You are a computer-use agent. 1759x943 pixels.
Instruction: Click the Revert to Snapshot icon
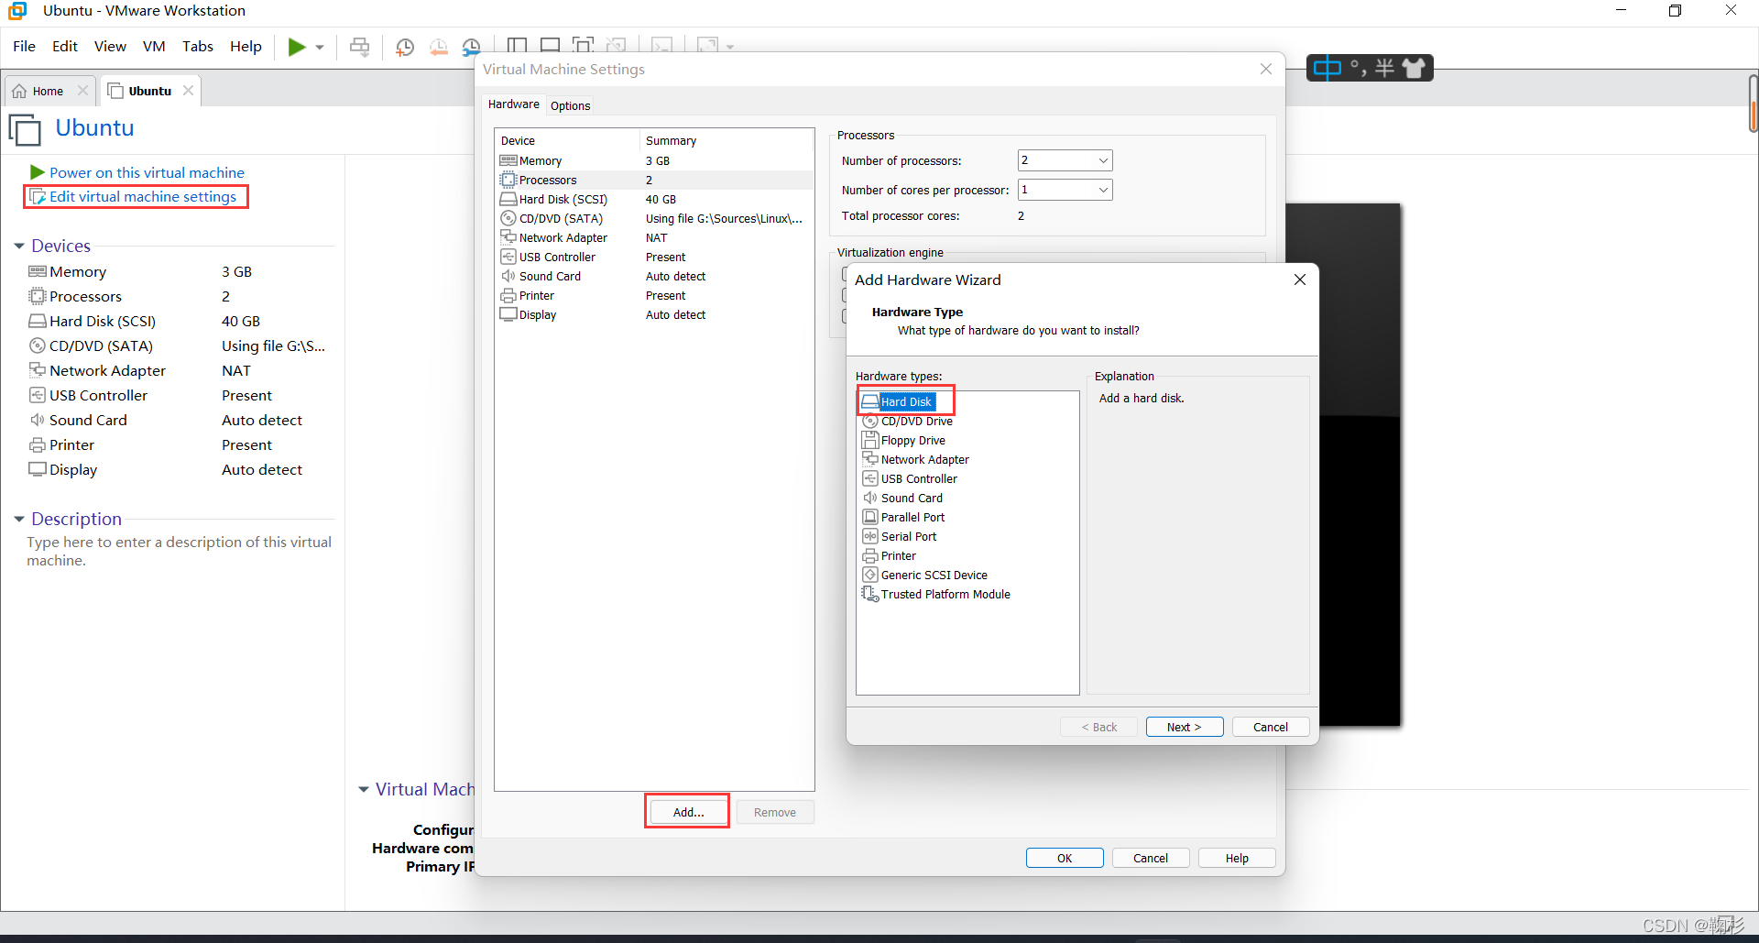pos(438,47)
